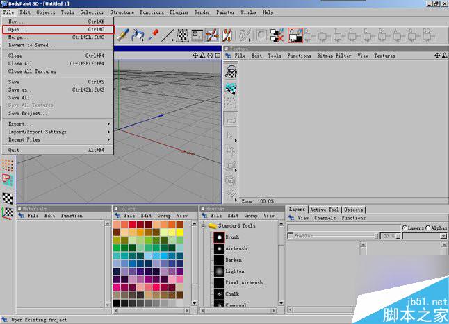449x324 pixels.
Task: Switch to the Active Tool tab
Action: (x=325, y=210)
